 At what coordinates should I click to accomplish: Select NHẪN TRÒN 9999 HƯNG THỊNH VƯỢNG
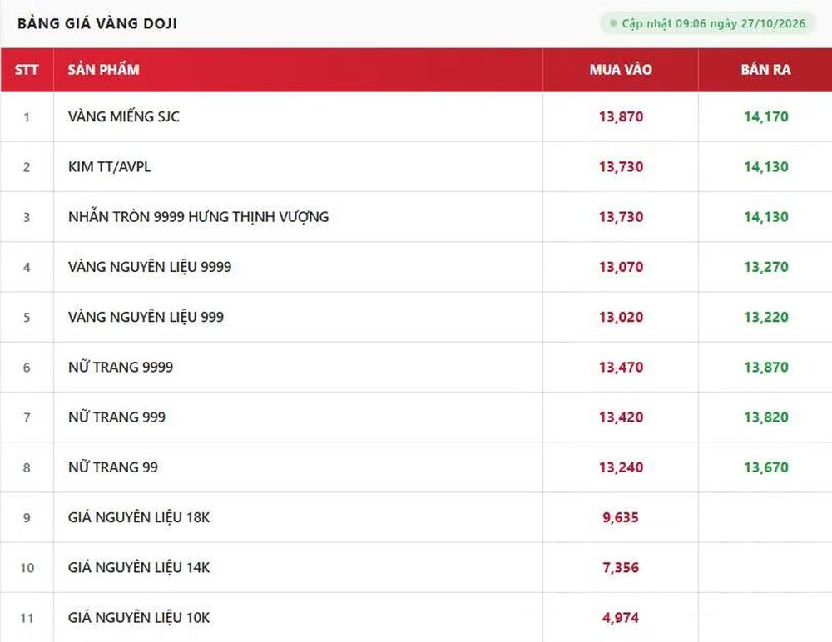(x=199, y=216)
